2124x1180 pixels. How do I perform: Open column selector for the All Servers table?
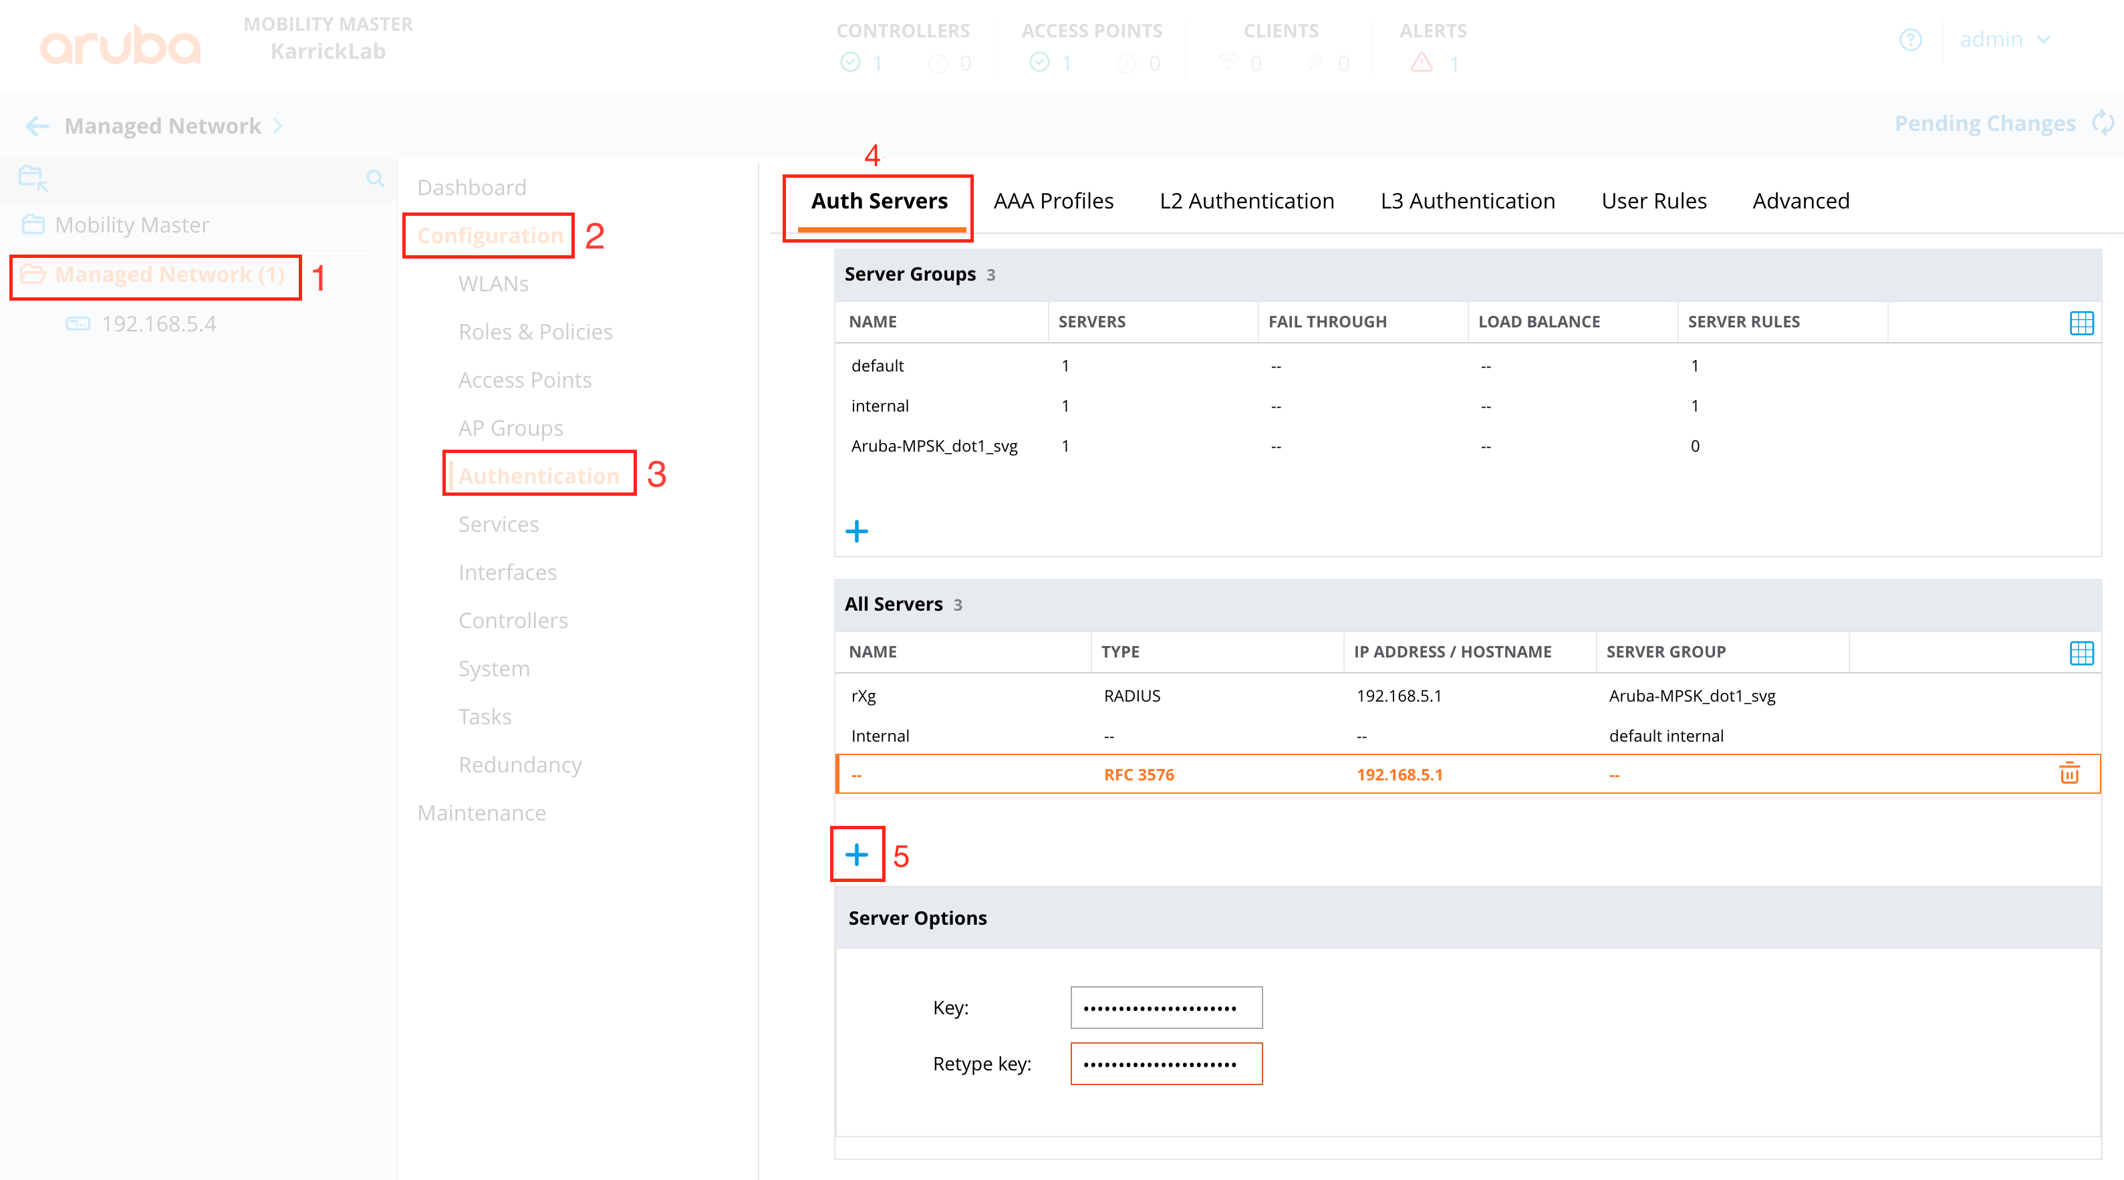(2081, 653)
